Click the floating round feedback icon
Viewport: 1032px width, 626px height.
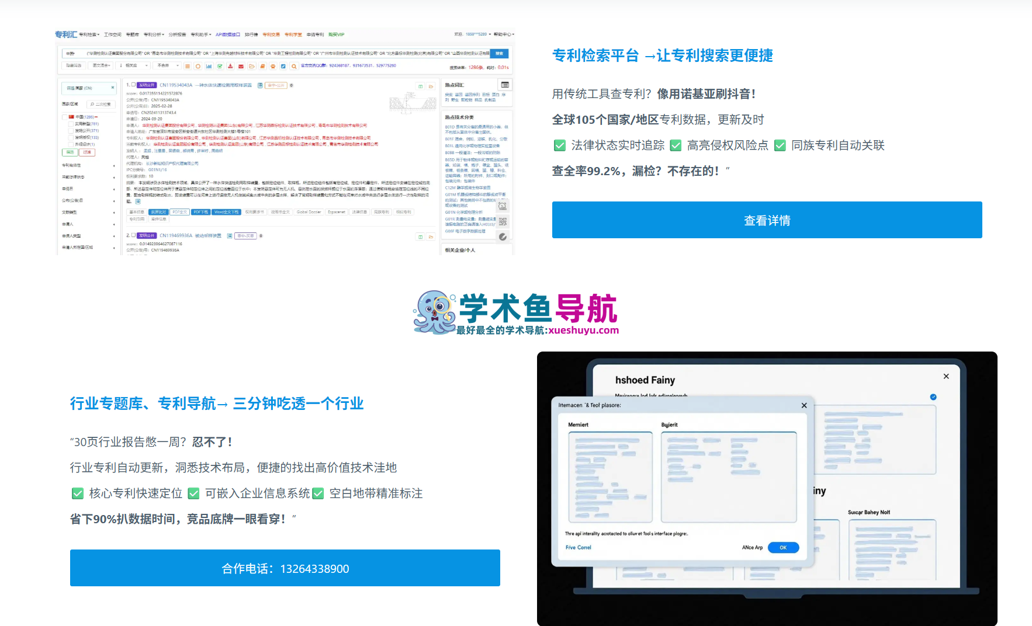pos(503,237)
